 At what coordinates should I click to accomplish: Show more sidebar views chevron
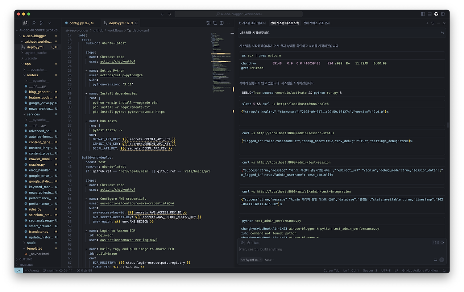click(50, 23)
